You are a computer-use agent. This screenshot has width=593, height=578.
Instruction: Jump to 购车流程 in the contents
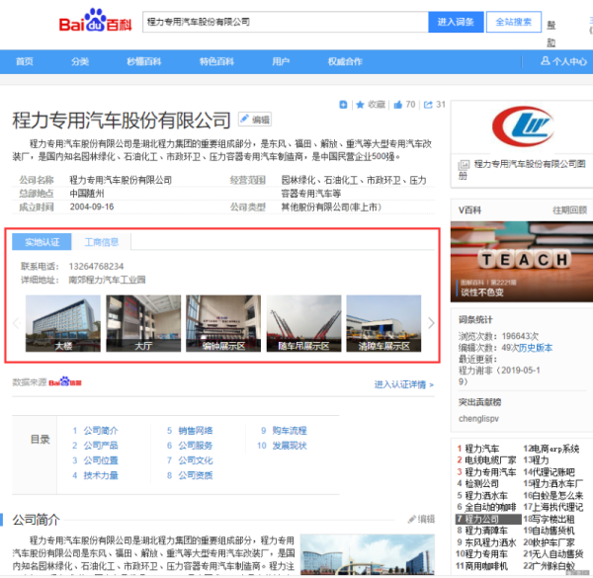coord(290,430)
